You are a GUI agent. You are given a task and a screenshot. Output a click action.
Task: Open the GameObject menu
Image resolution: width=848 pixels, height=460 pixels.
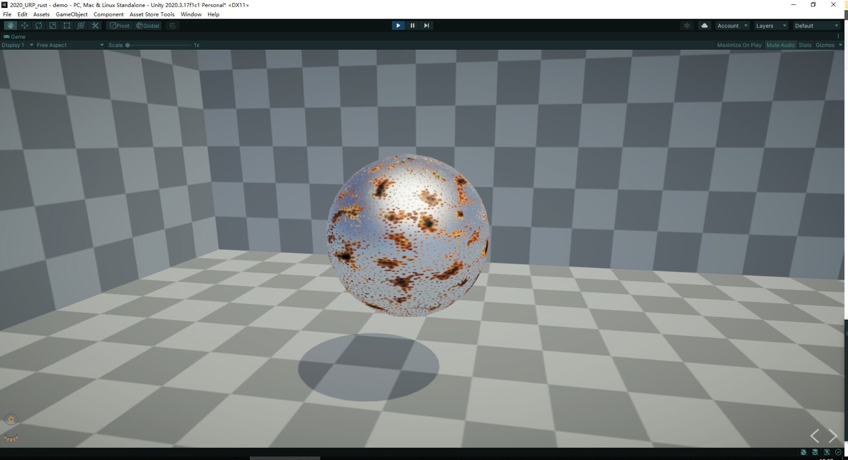point(71,14)
